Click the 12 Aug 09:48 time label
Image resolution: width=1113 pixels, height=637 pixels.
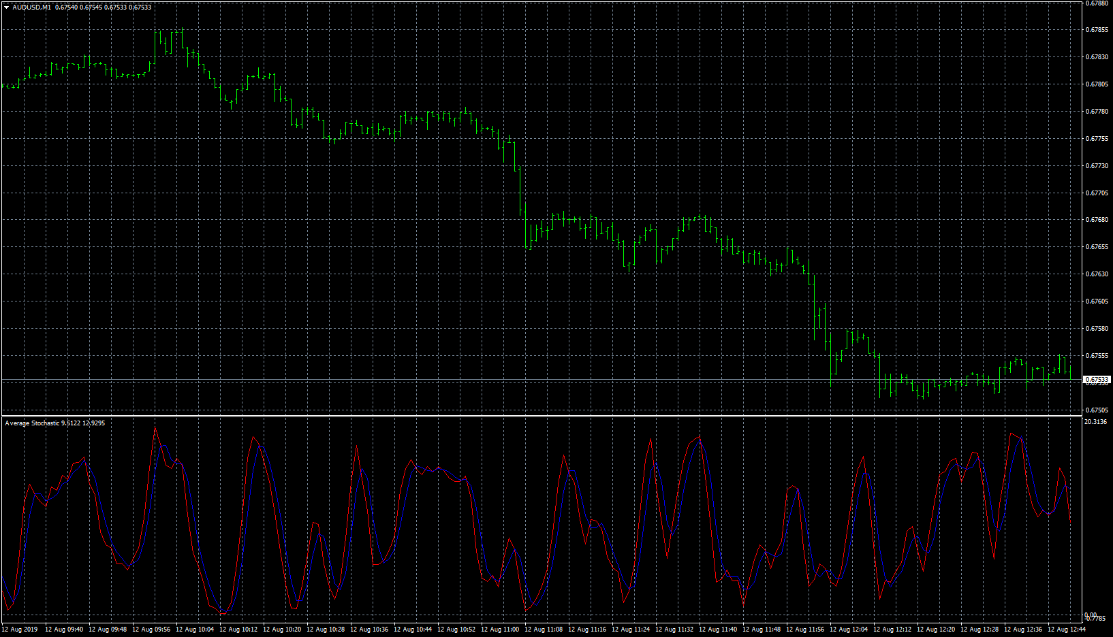tap(108, 630)
